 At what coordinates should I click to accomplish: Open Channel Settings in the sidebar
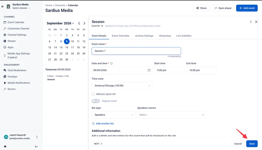pyautogui.click(x=17, y=35)
